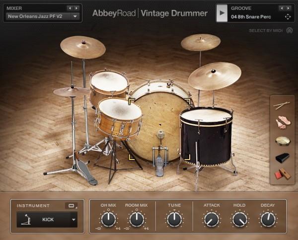Viewport: 298px width, 240px height.
Task: Go to previous groove arrow
Action: [282, 8]
